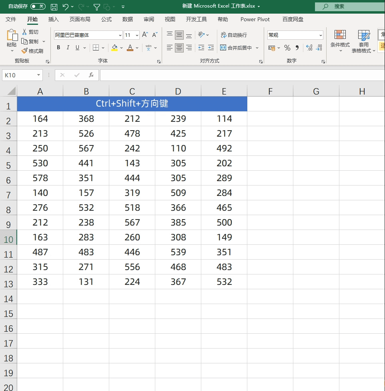The width and height of the screenshot is (385, 391).
Task: Click the Decrease Decimal icon
Action: pos(319,48)
